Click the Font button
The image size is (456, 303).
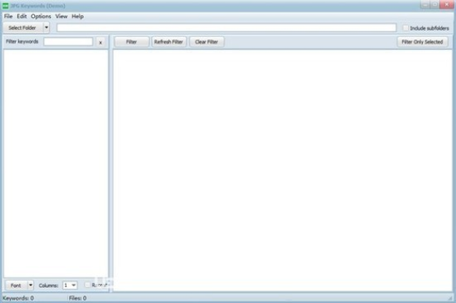17,286
